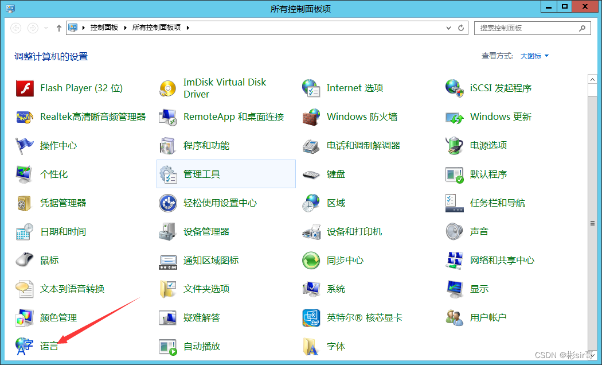
Task: Open the ImDisk Virtual Disk Driver icon
Action: click(168, 88)
